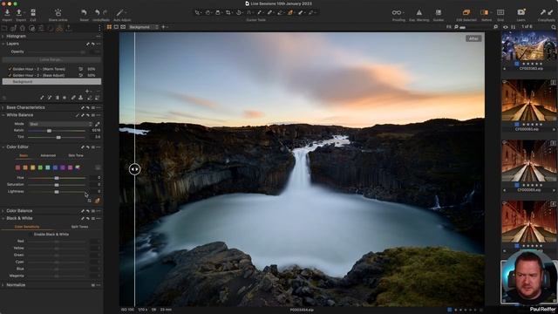Select the Crop cursor tool
Image resolution: width=558 pixels, height=314 pixels.
(228, 12)
